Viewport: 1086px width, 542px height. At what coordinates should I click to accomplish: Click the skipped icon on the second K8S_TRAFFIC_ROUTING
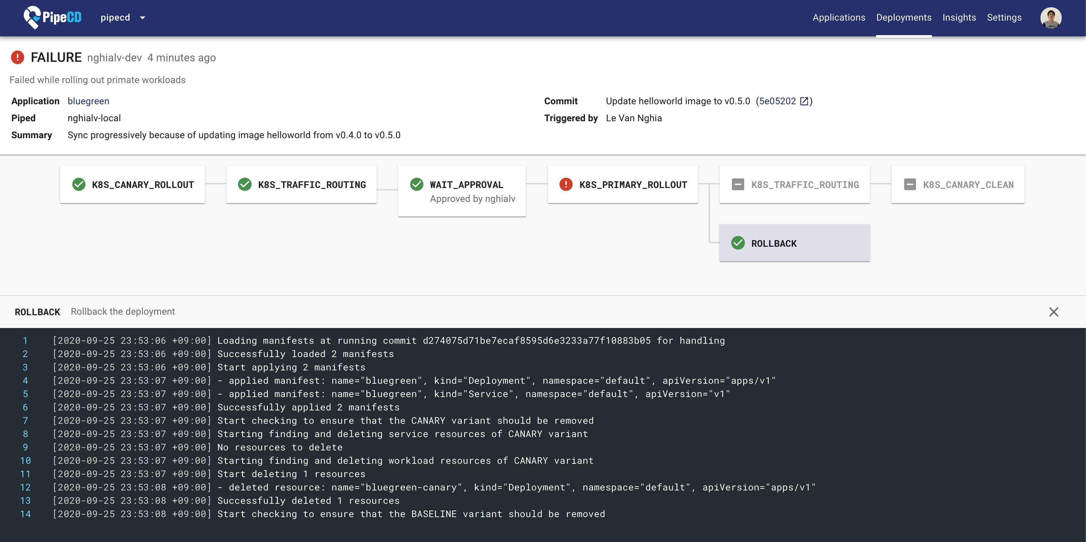coord(738,184)
